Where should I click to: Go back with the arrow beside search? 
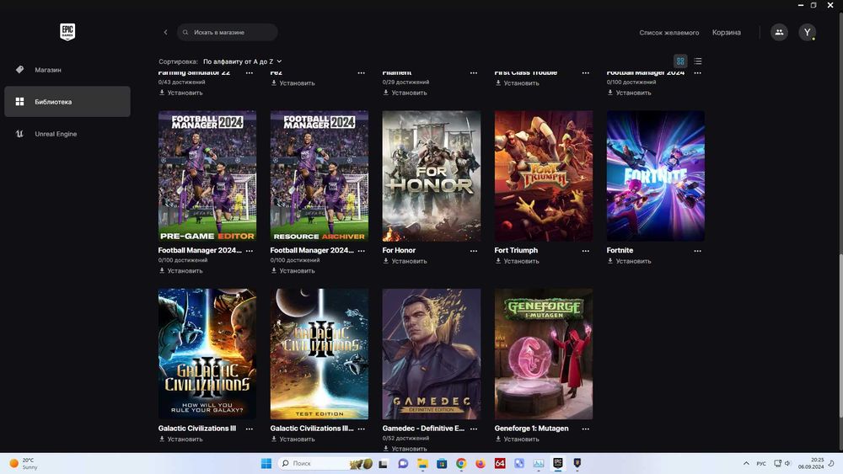(165, 32)
